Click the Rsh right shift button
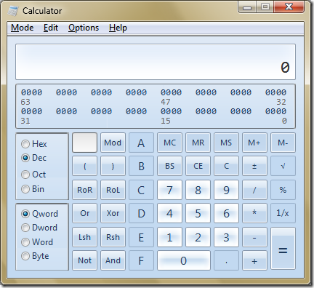The width and height of the screenshot is (314, 288). click(x=113, y=237)
